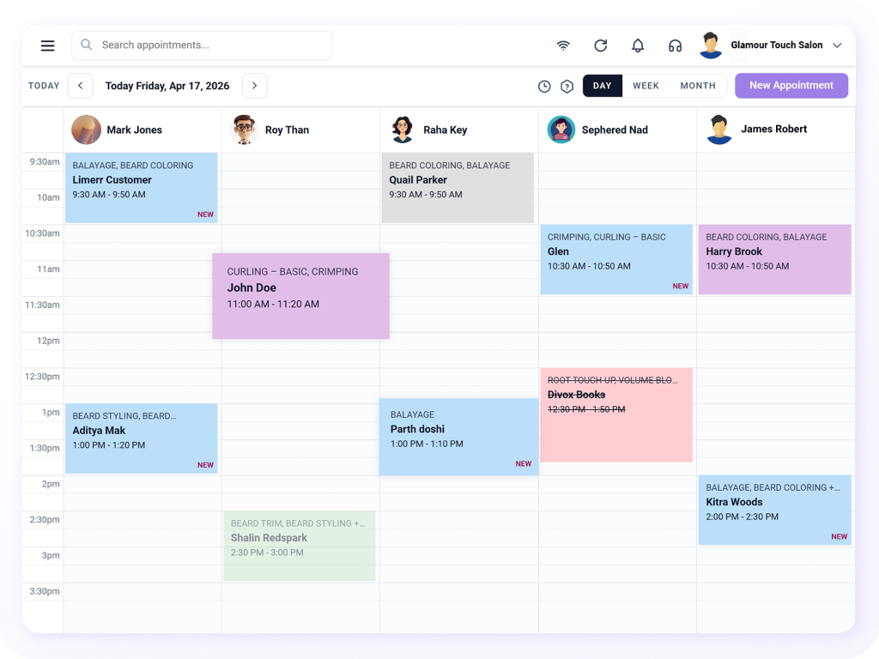Open help via the hexagon question icon
879x659 pixels.
[567, 87]
